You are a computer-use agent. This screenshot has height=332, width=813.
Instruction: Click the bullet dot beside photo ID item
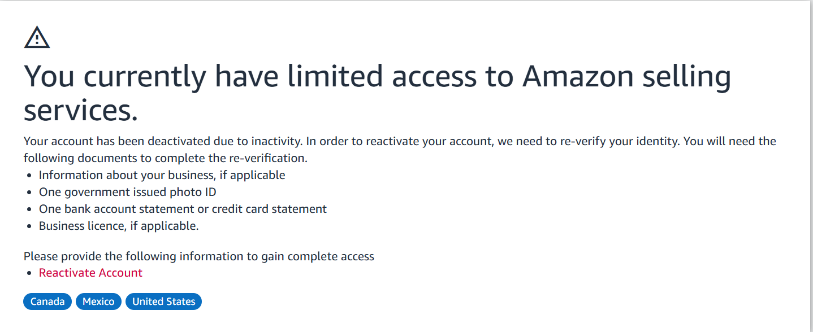(x=29, y=193)
